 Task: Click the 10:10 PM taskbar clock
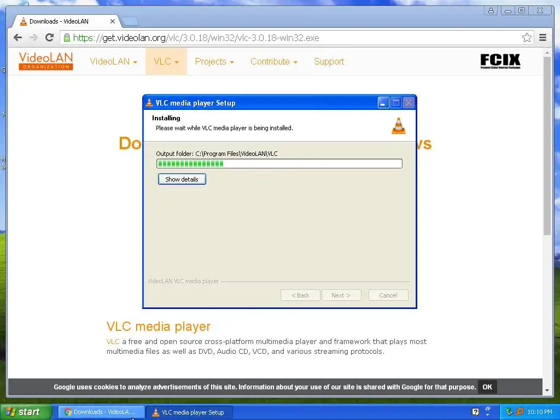coord(540,412)
